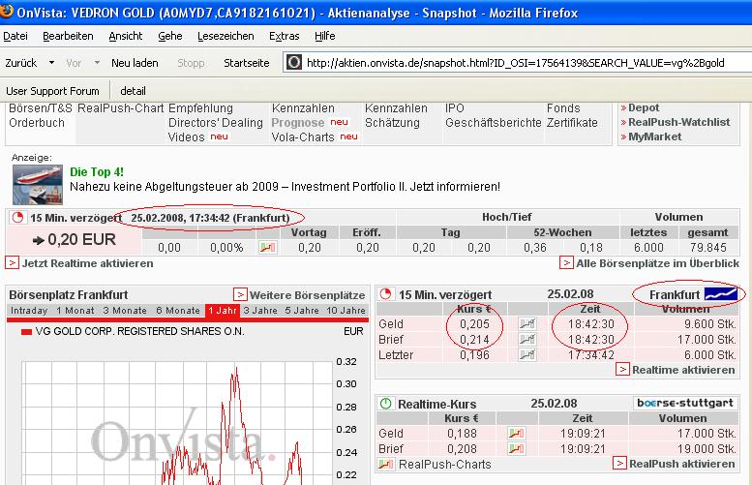Click the Frankfurt exchange logo icon

point(721,293)
